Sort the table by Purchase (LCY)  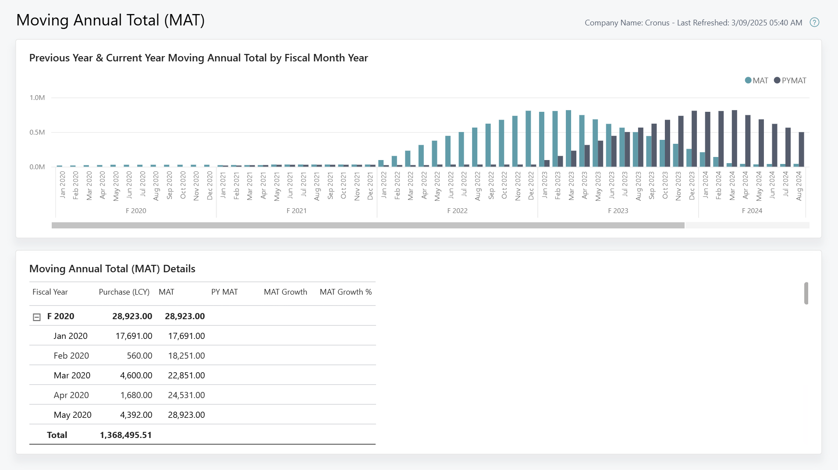tap(124, 292)
